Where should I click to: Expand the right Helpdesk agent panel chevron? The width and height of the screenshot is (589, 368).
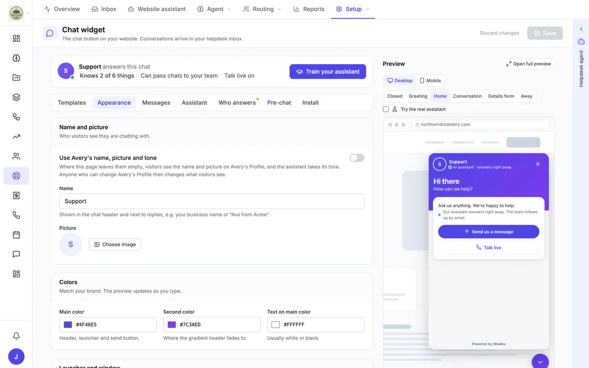pos(581,29)
